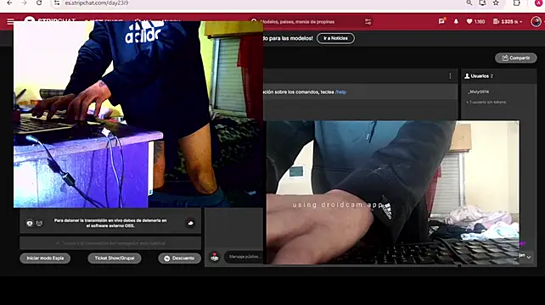
Task: Open the profile avatar menu
Action: 536,21
